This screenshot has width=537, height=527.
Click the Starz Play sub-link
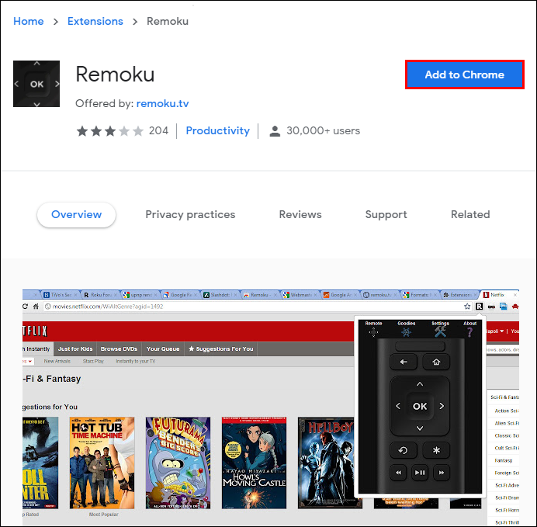click(93, 361)
